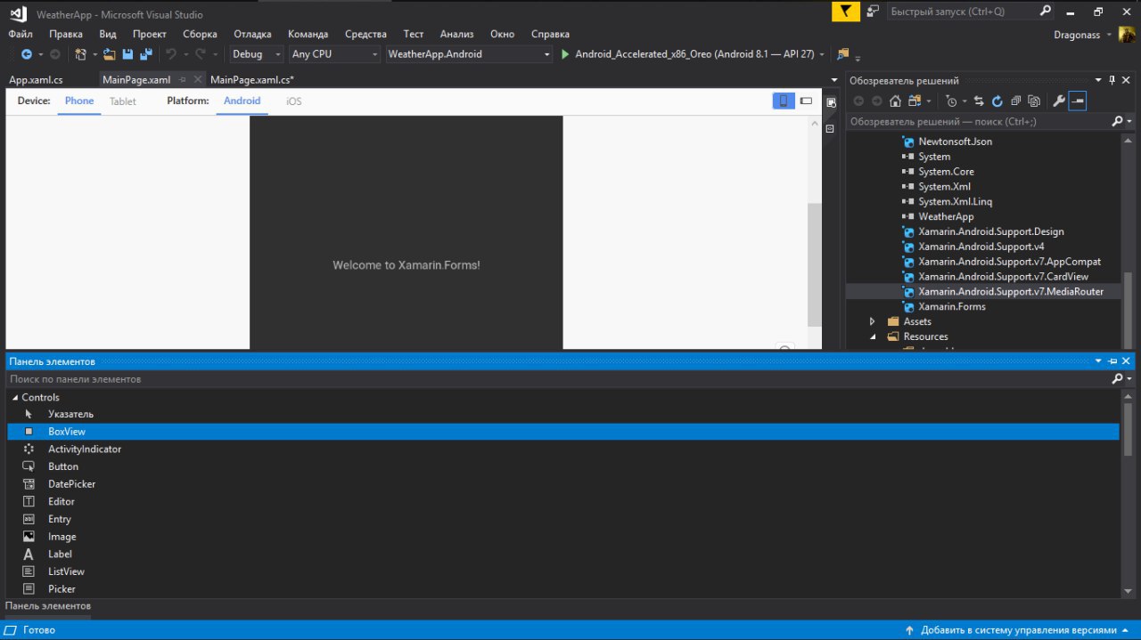
Task: Click the previewer vertical scrollbar thumb
Action: [x=814, y=264]
